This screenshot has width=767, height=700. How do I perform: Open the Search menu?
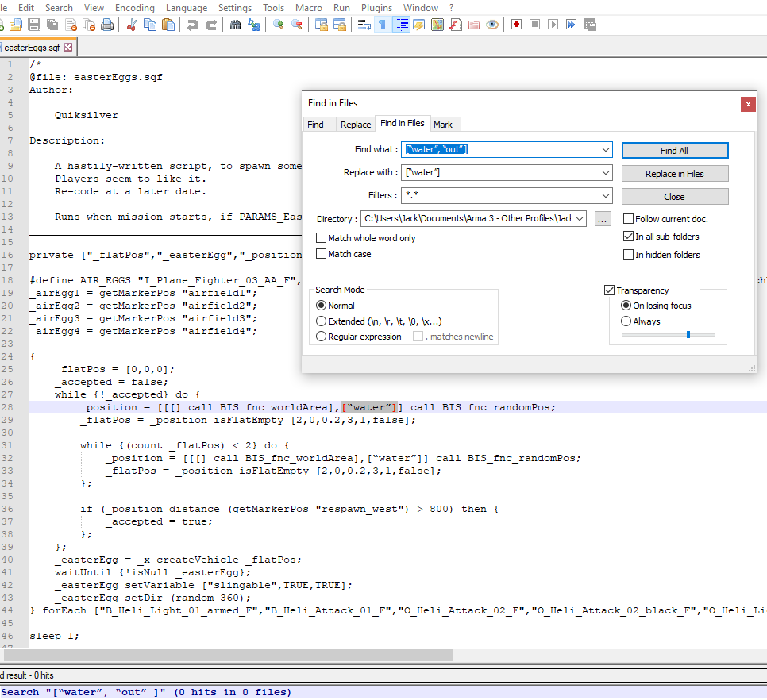59,8
